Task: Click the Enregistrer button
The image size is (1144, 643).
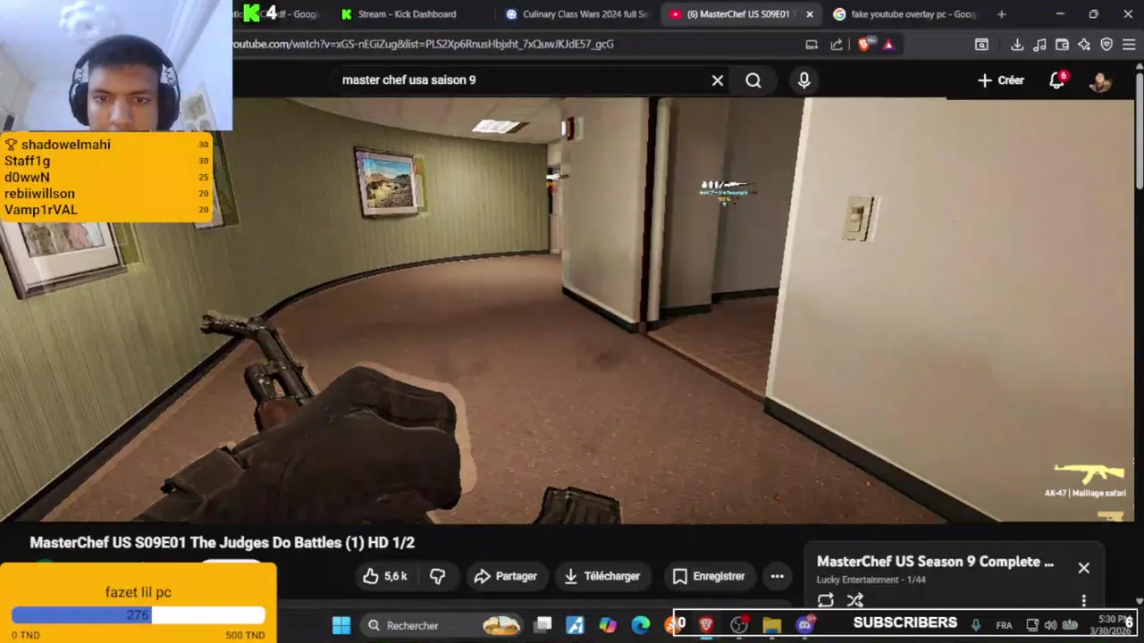Action: pos(709,576)
